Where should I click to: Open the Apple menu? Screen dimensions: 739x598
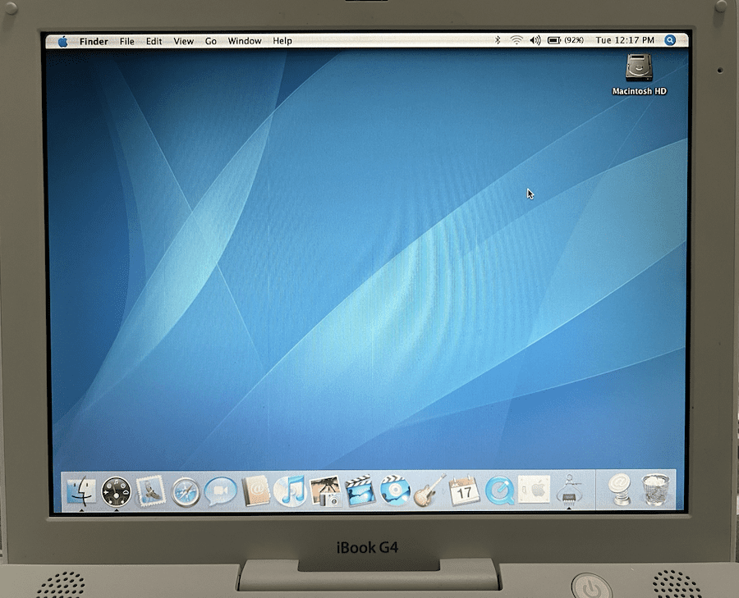62,42
